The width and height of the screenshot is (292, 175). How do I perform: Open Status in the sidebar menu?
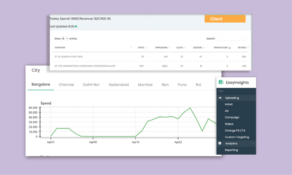coord(229,124)
